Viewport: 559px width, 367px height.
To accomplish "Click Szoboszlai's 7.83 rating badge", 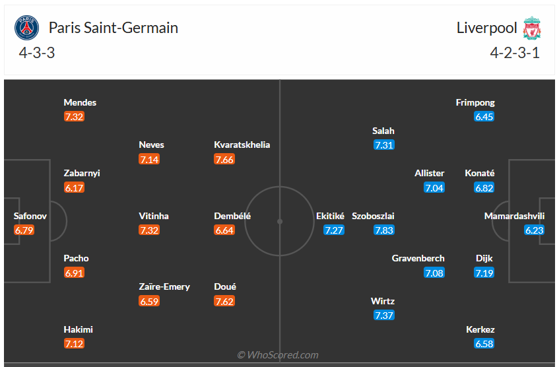I will [x=383, y=230].
